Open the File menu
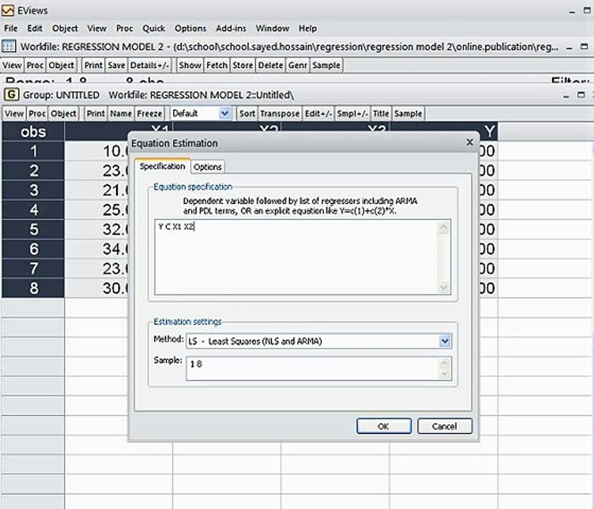Image resolution: width=594 pixels, height=509 pixels. [11, 28]
